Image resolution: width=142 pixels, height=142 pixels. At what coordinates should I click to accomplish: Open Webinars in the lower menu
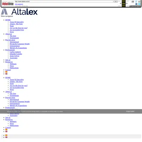(x=13, y=122)
